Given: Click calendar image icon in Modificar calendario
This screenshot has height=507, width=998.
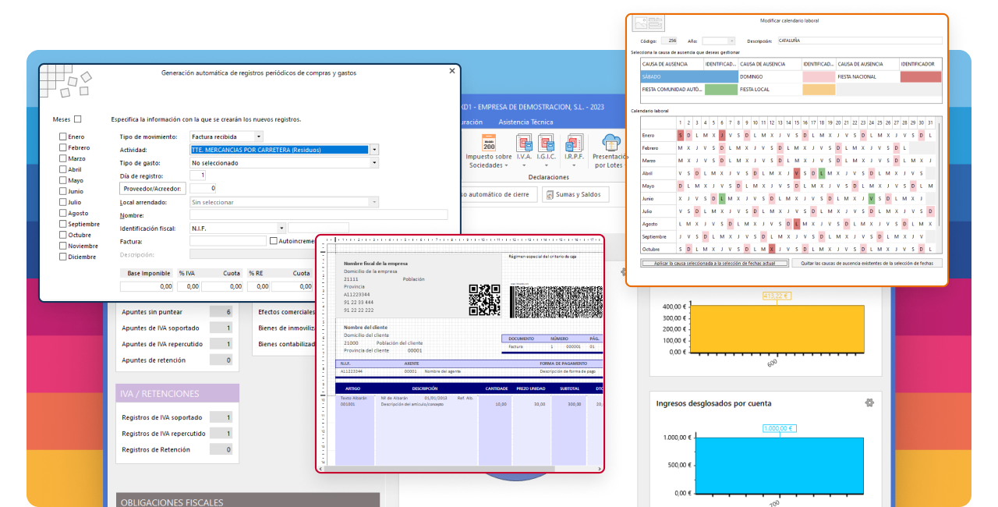Looking at the screenshot, I should [648, 23].
